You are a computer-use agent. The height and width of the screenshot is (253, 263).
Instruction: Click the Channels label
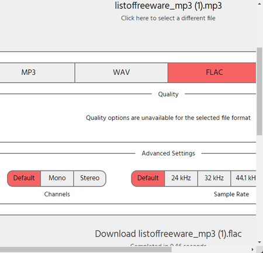[57, 194]
